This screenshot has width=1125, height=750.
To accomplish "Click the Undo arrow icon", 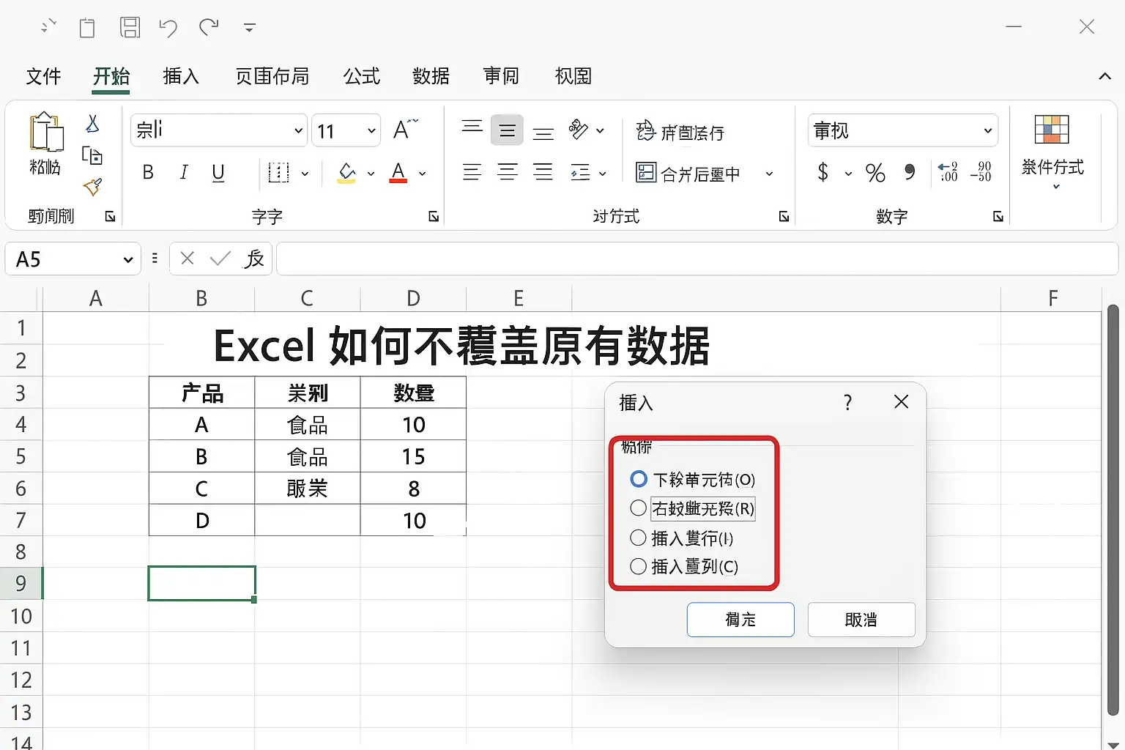I will [x=168, y=28].
